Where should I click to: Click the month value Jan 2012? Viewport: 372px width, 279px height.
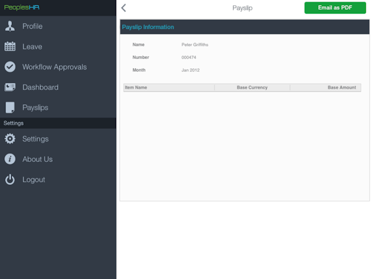tap(190, 70)
